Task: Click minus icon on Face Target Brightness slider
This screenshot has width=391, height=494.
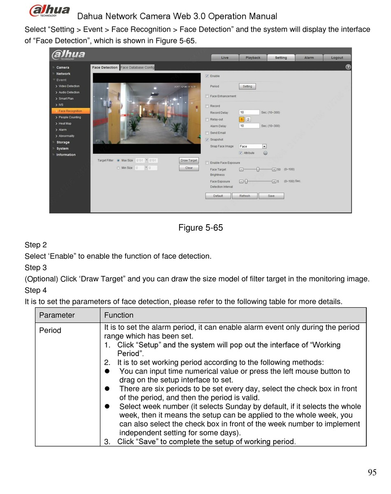Action: [241, 169]
